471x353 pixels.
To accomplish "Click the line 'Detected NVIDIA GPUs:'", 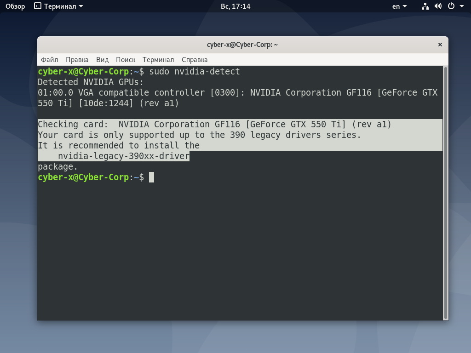I will tap(91, 82).
